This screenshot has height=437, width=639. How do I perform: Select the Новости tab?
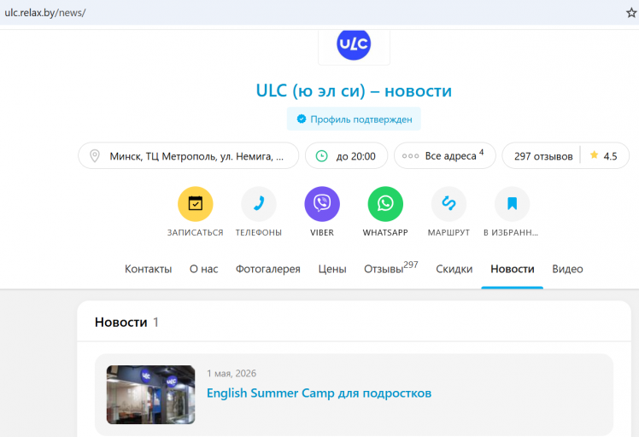coord(513,269)
